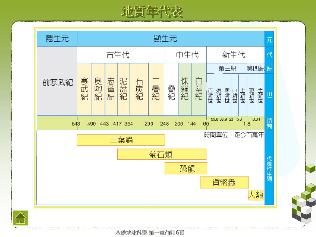Select the 古生代 era cell

click(x=120, y=55)
